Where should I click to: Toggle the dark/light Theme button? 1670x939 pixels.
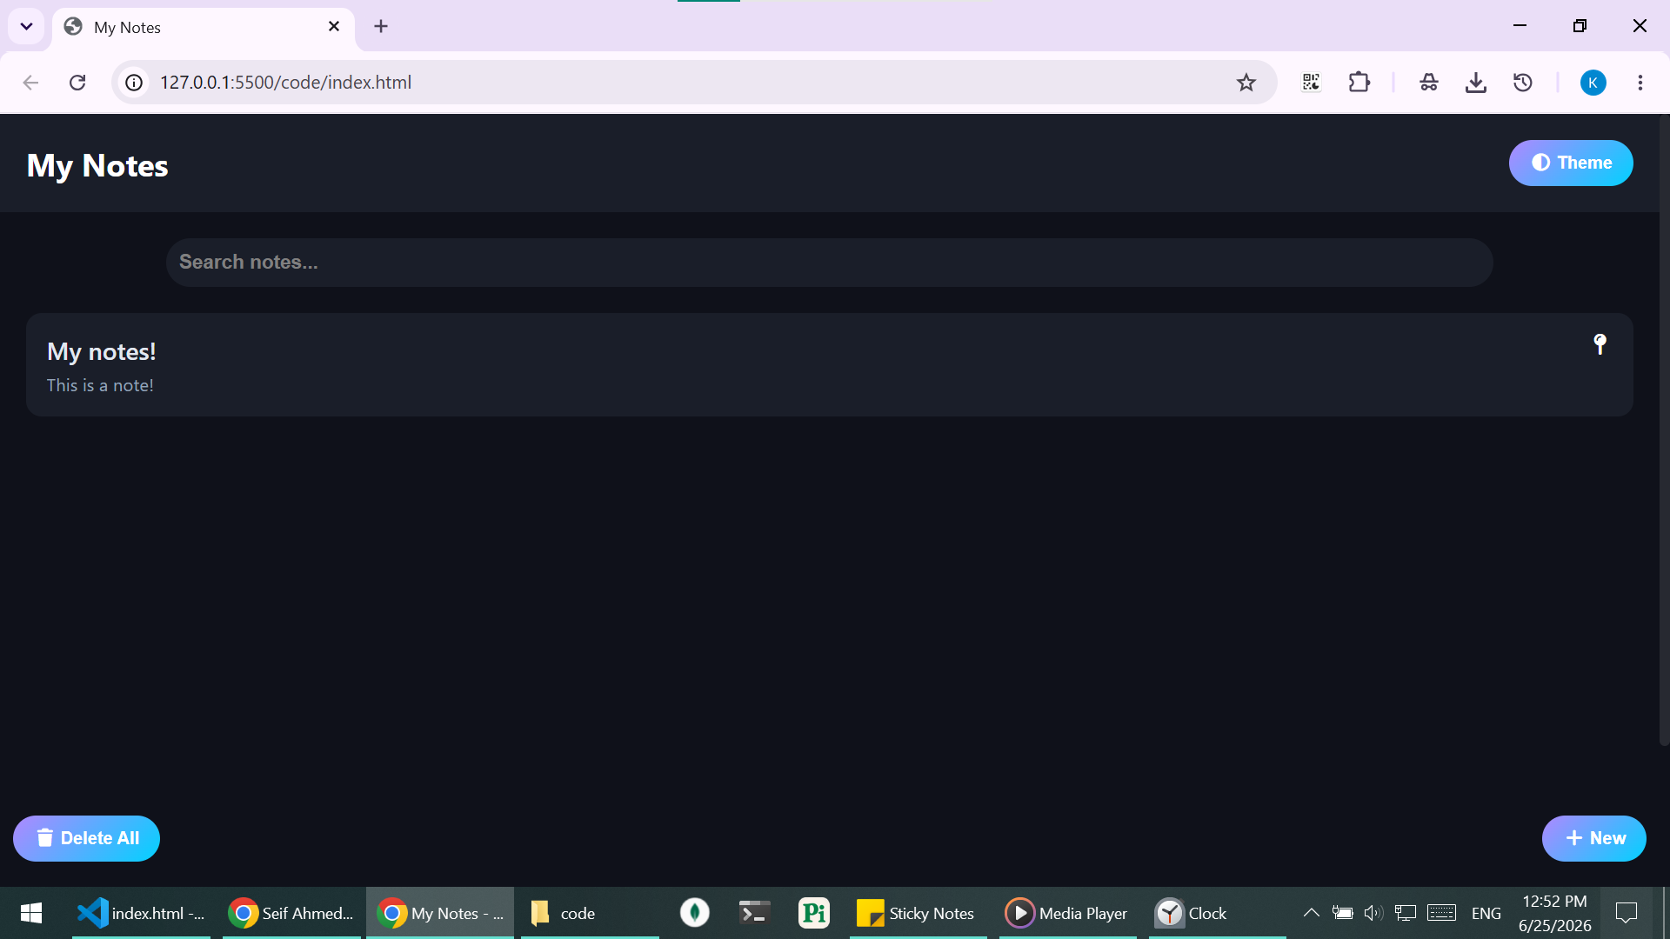point(1571,163)
